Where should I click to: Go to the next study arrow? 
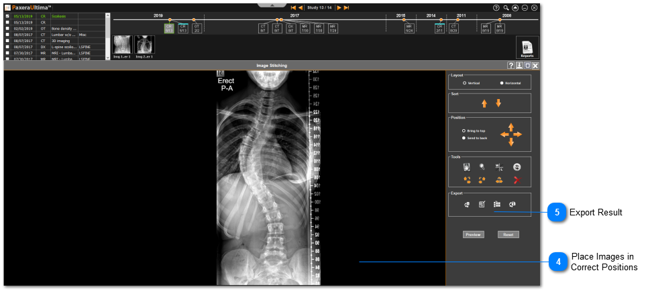(339, 7)
